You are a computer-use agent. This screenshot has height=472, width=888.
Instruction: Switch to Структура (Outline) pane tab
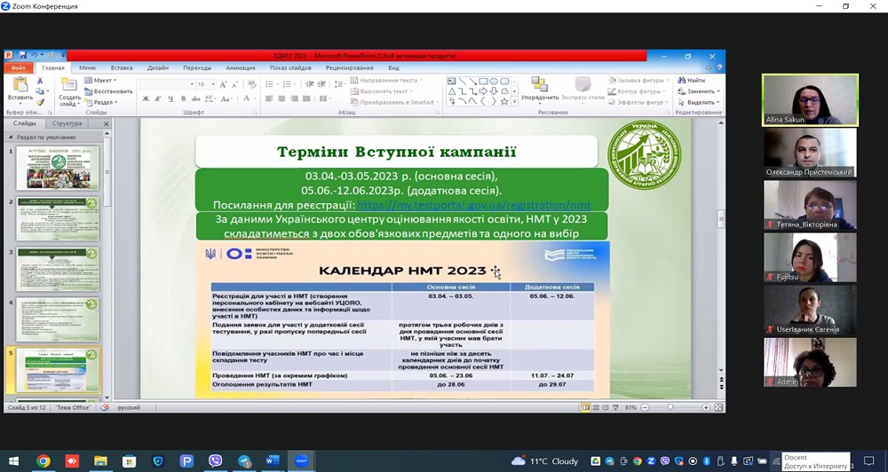(x=67, y=123)
